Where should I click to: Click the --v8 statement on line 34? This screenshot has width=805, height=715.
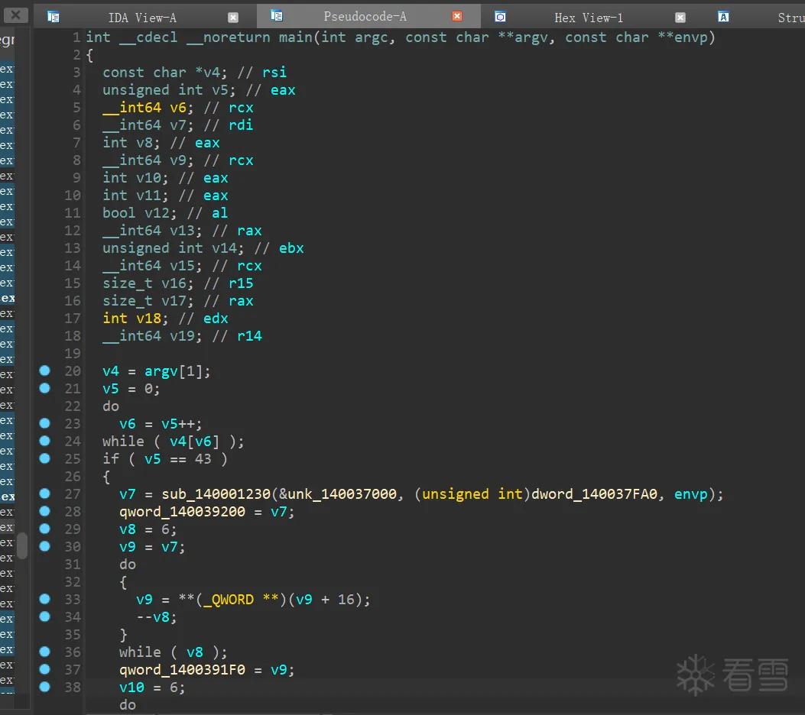pos(157,617)
